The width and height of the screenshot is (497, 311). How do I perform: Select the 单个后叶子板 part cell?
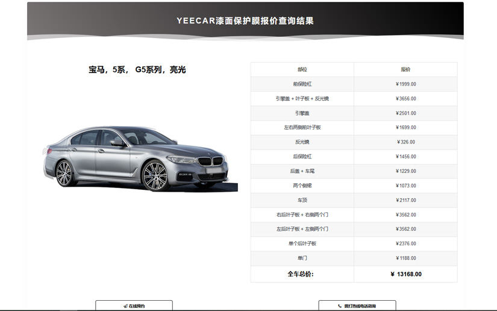302,243
